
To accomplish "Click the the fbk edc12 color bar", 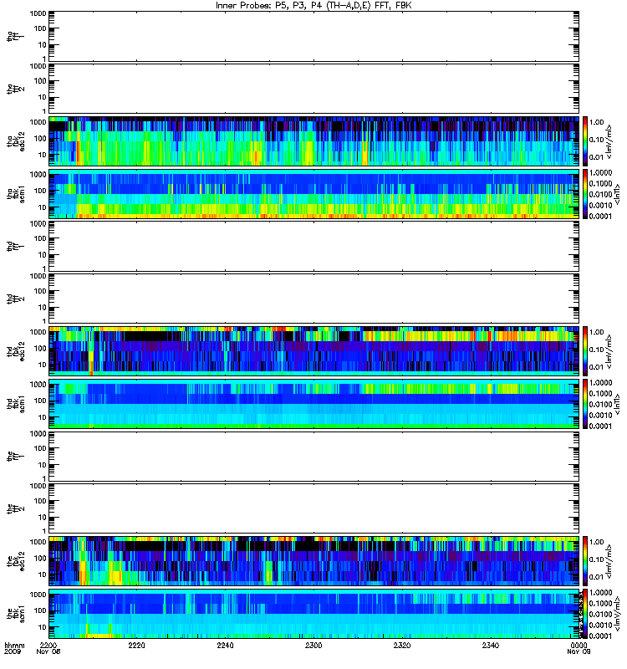I will pos(585,560).
